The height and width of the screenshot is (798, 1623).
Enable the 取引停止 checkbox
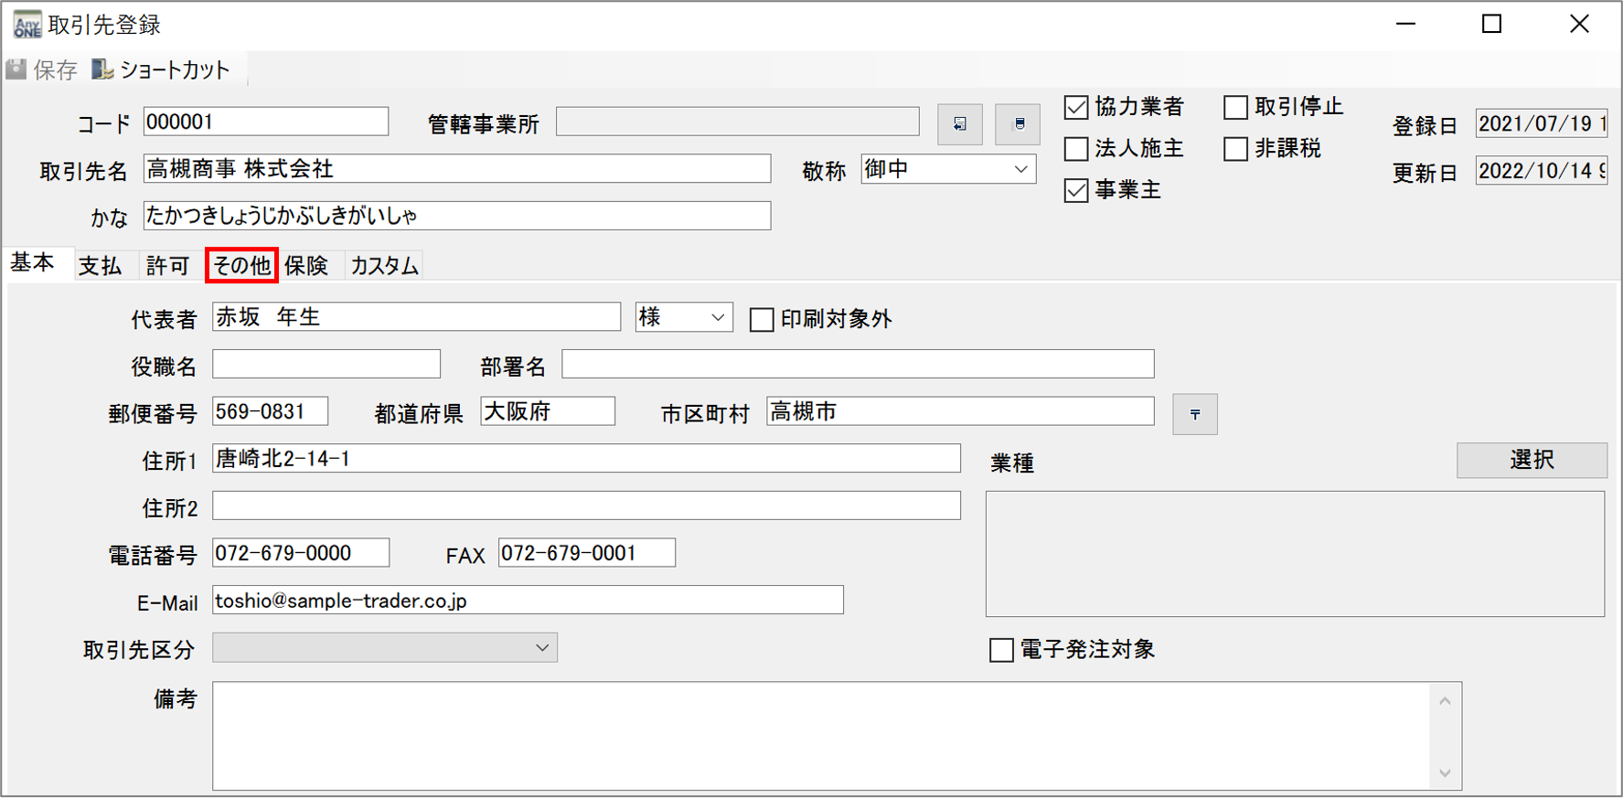point(1235,108)
